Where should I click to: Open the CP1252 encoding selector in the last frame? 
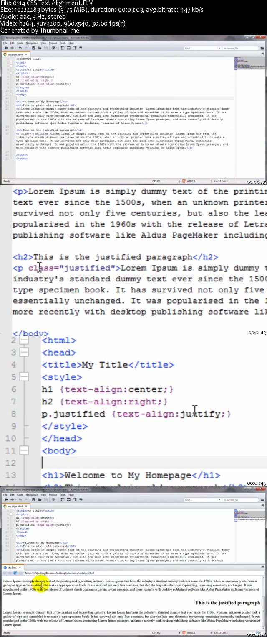tap(156, 633)
